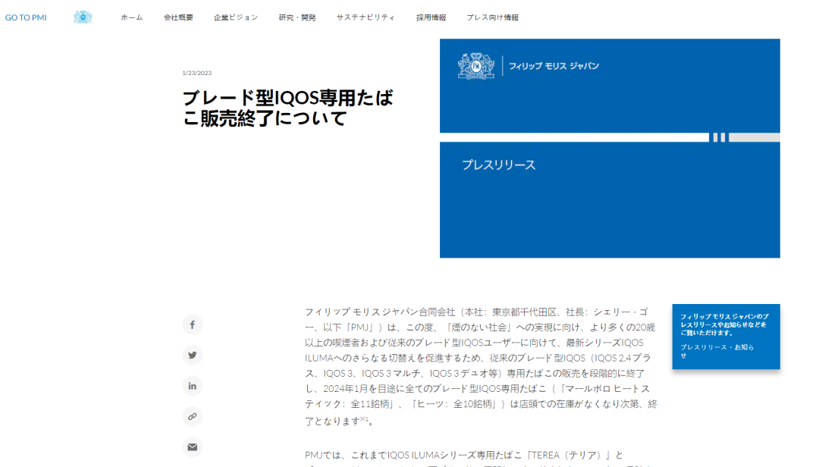Share article on Twitter
This screenshot has height=467, width=819.
pyautogui.click(x=193, y=355)
